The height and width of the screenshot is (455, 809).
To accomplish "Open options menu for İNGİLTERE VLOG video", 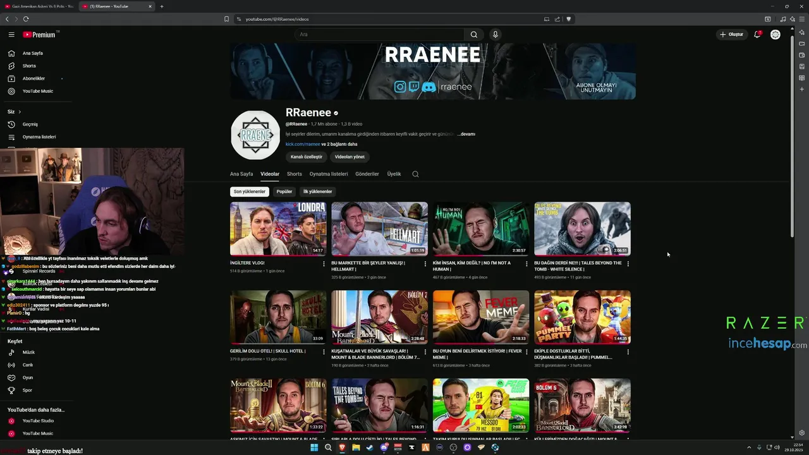I will [x=324, y=264].
